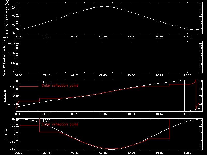Select Solar reflection point legend in Latitude plot

(60, 124)
